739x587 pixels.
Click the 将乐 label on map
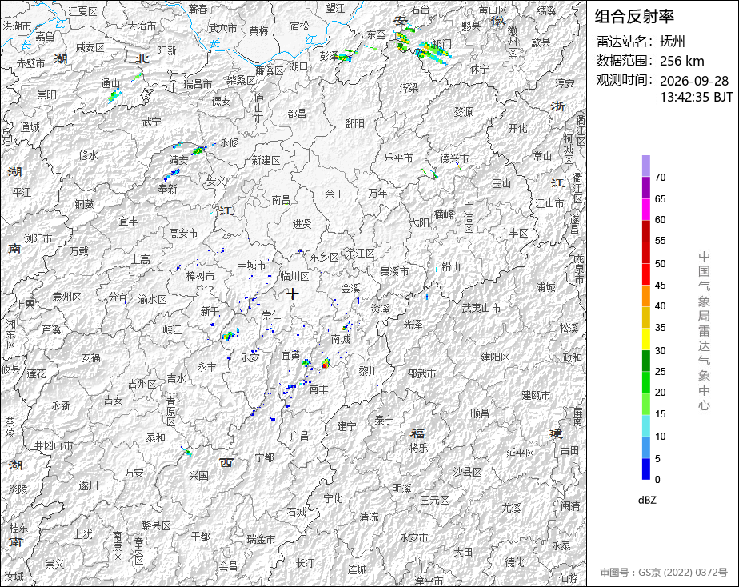(418, 448)
